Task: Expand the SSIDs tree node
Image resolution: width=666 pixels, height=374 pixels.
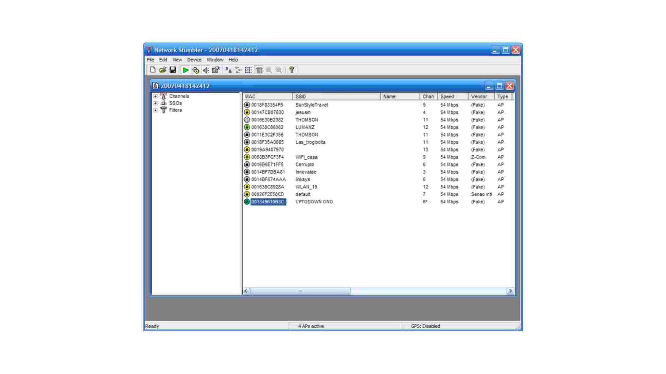Action: (x=155, y=103)
